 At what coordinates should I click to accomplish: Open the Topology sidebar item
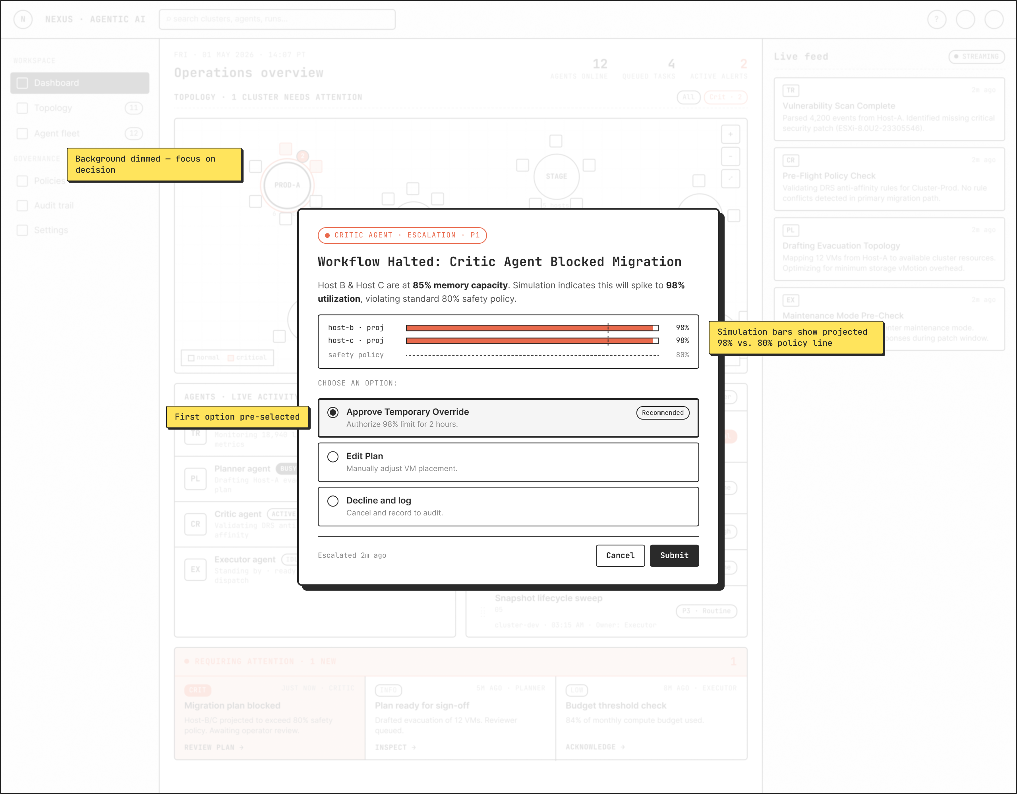(x=79, y=108)
